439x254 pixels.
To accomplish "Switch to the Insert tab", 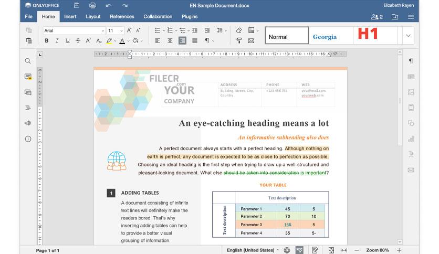I will coord(70,16).
